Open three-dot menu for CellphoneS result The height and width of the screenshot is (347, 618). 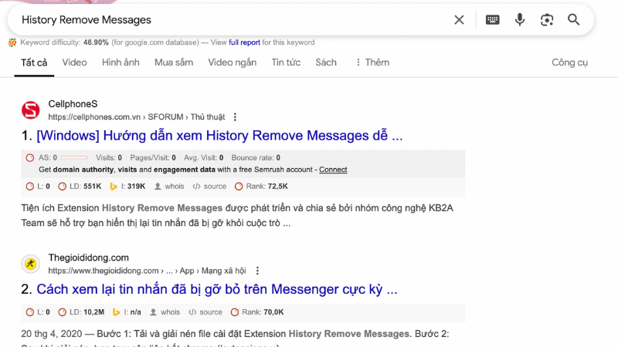[x=235, y=117]
